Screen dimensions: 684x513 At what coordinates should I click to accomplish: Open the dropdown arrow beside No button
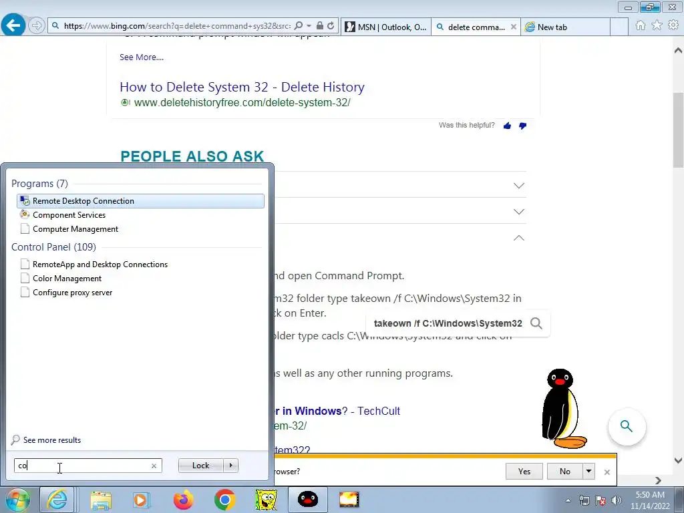pyautogui.click(x=589, y=471)
